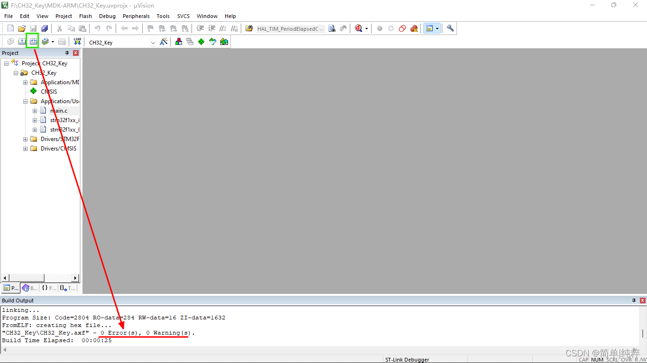Open the Batch Build dropdown arrow

[53, 42]
